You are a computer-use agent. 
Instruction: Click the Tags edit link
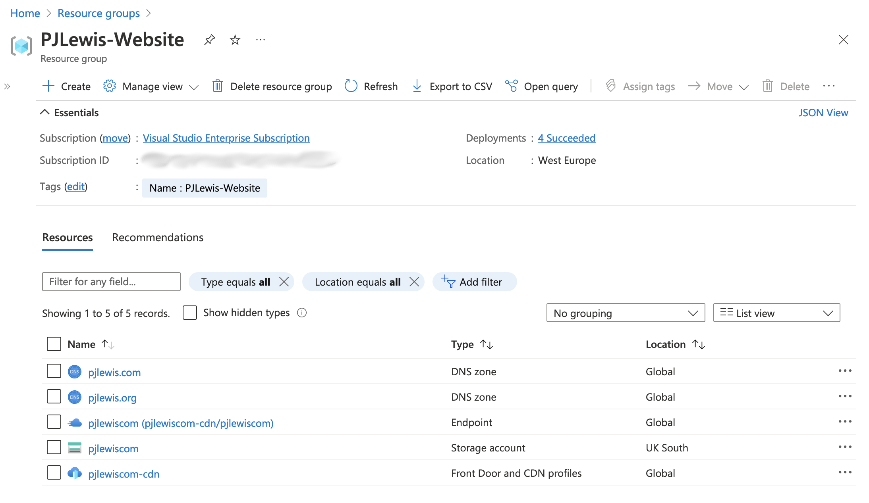coord(76,186)
